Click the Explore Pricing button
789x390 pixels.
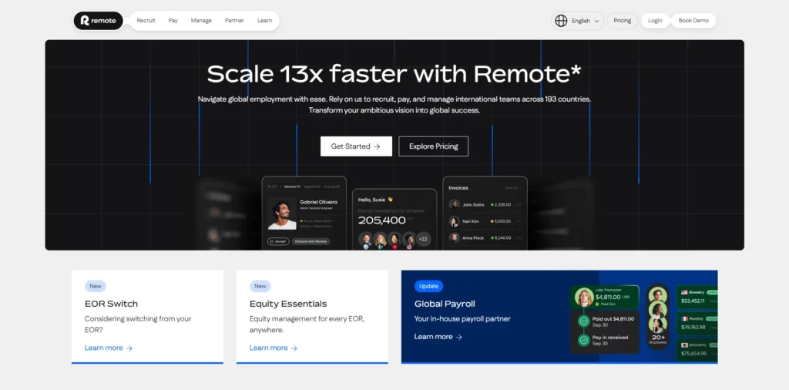coord(433,146)
